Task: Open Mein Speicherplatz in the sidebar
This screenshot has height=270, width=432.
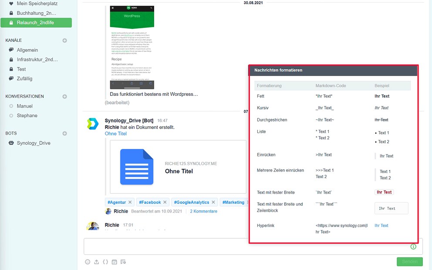Action: click(x=37, y=3)
